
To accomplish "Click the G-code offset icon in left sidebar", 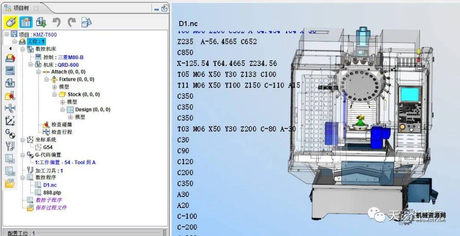I will pos(10,134).
